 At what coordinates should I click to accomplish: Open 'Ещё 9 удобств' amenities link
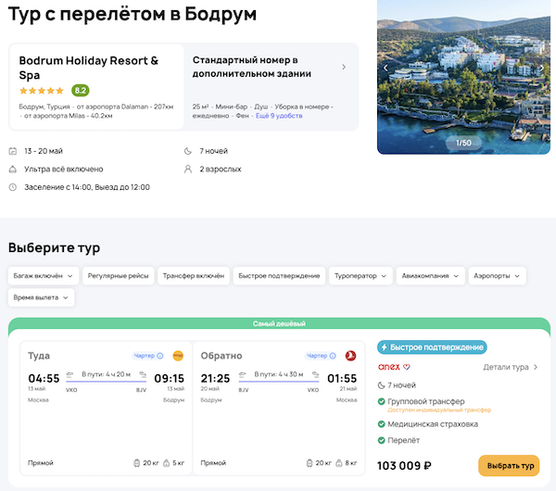(280, 116)
